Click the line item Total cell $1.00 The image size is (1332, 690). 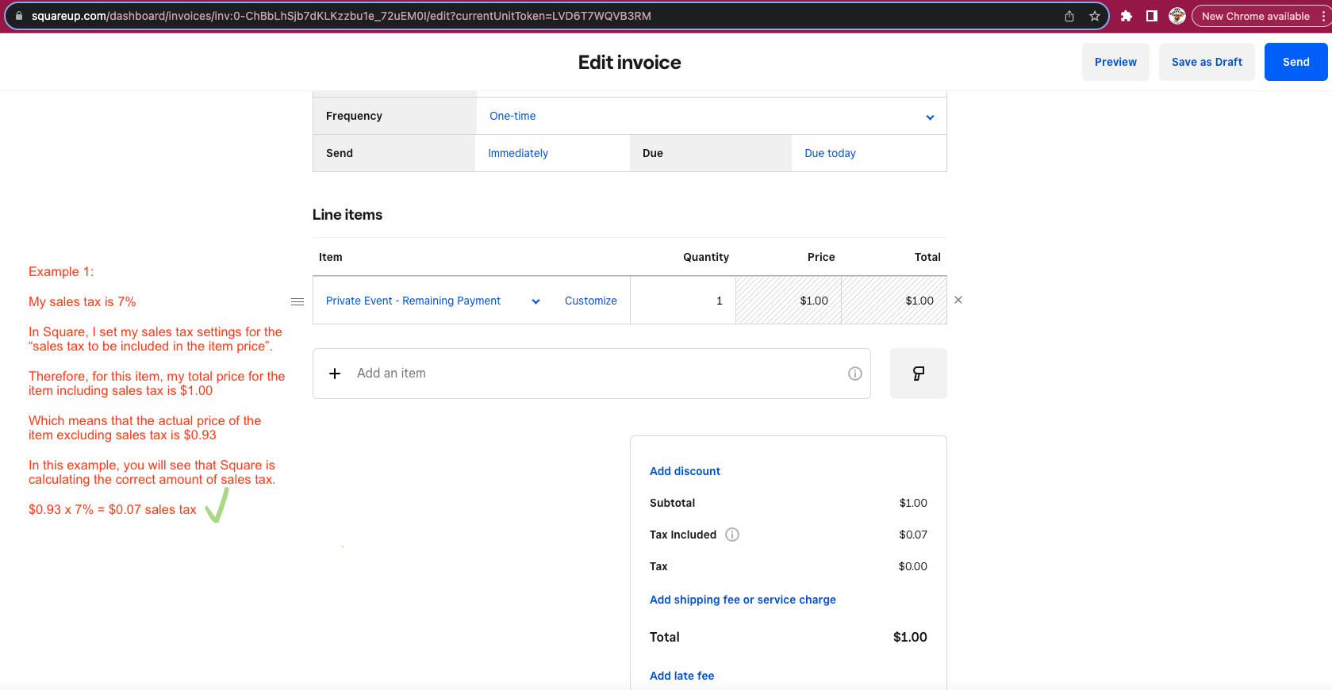(894, 301)
